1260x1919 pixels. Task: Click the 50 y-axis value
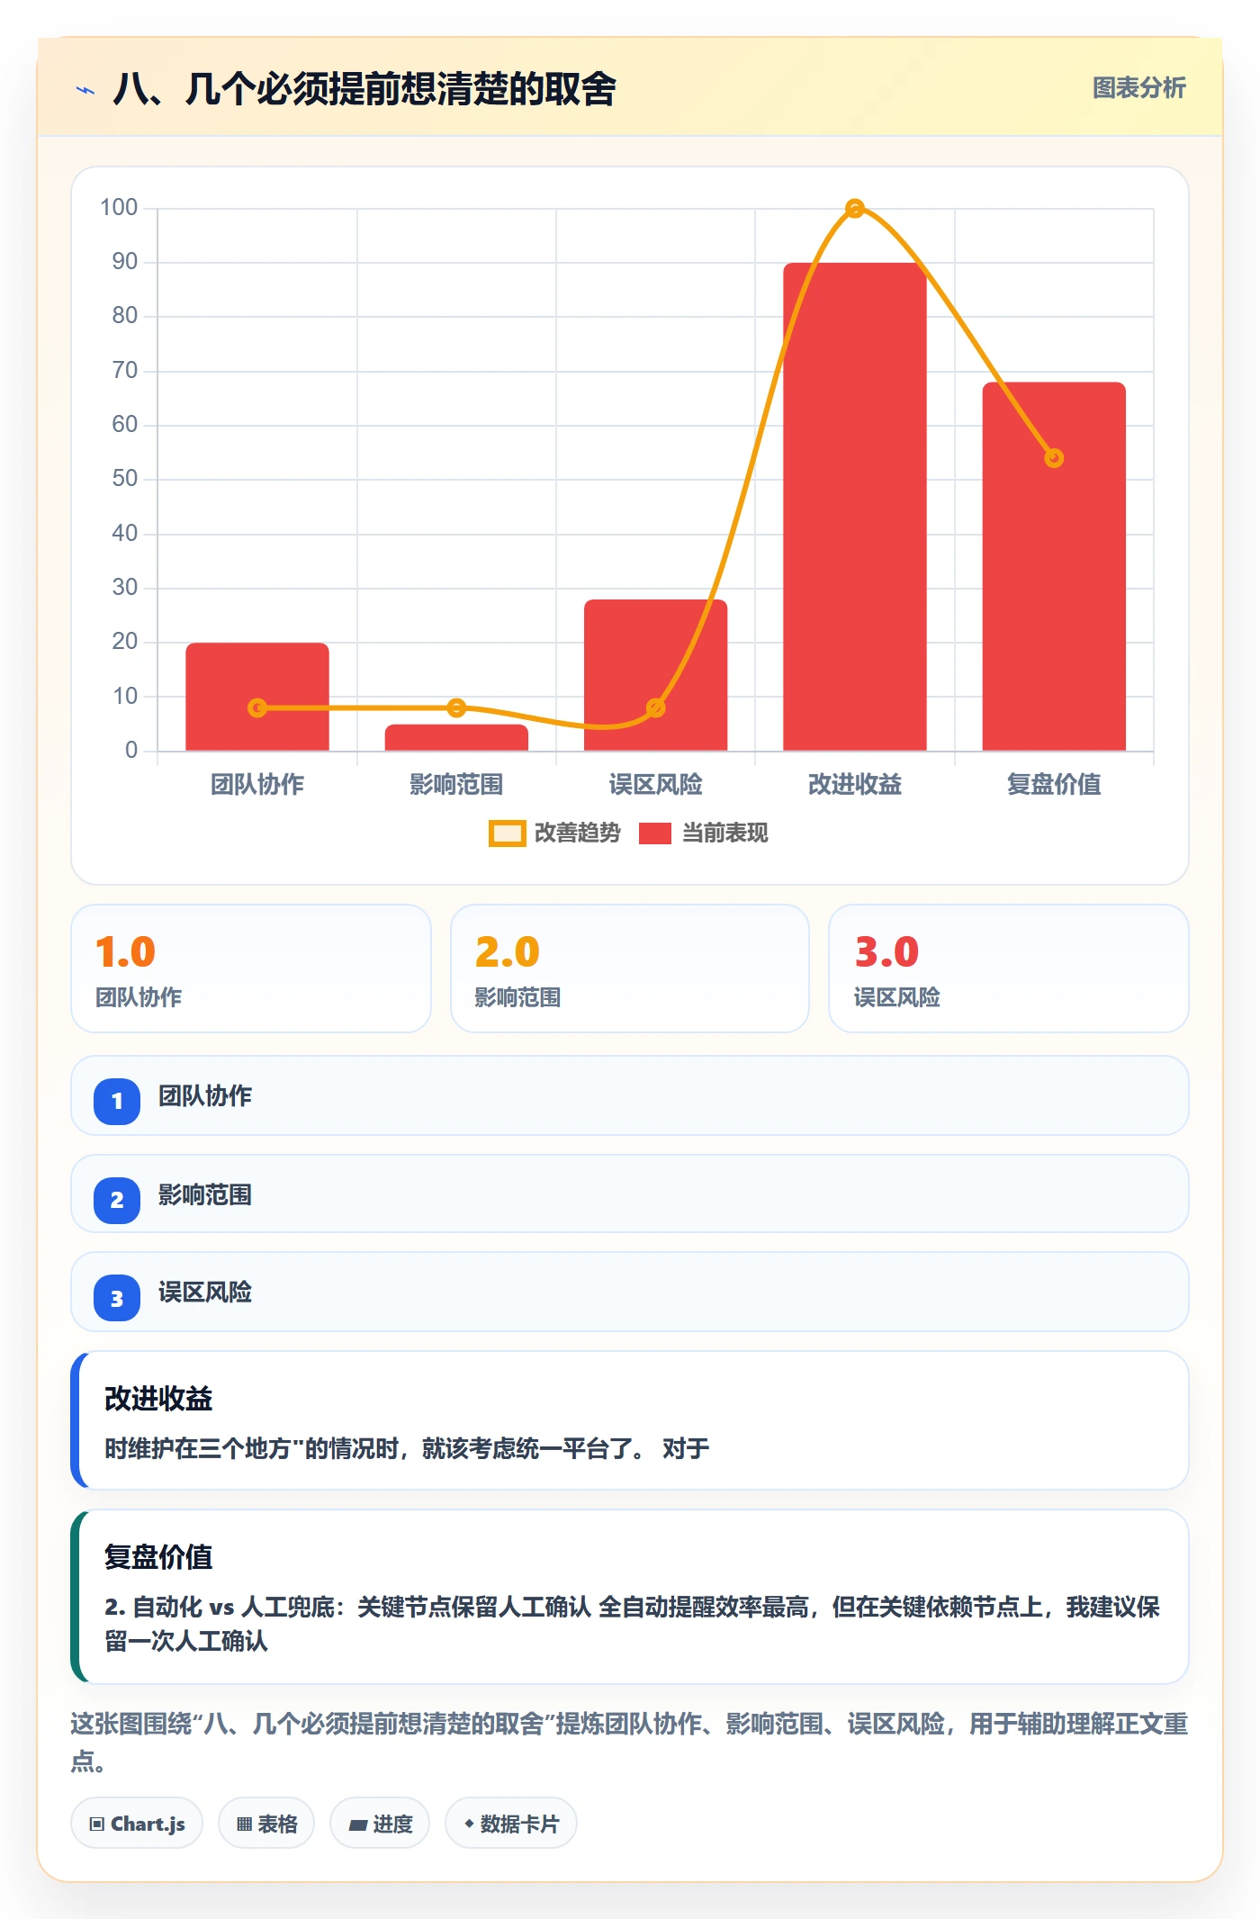[124, 479]
